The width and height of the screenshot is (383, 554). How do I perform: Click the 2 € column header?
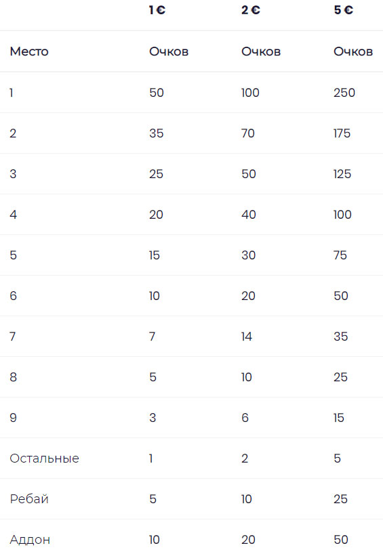[251, 10]
